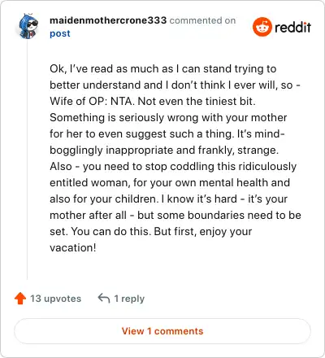325x358 pixels.
Task: Click the "bogglingly inappropriate and frankly" line
Action: 164,151
